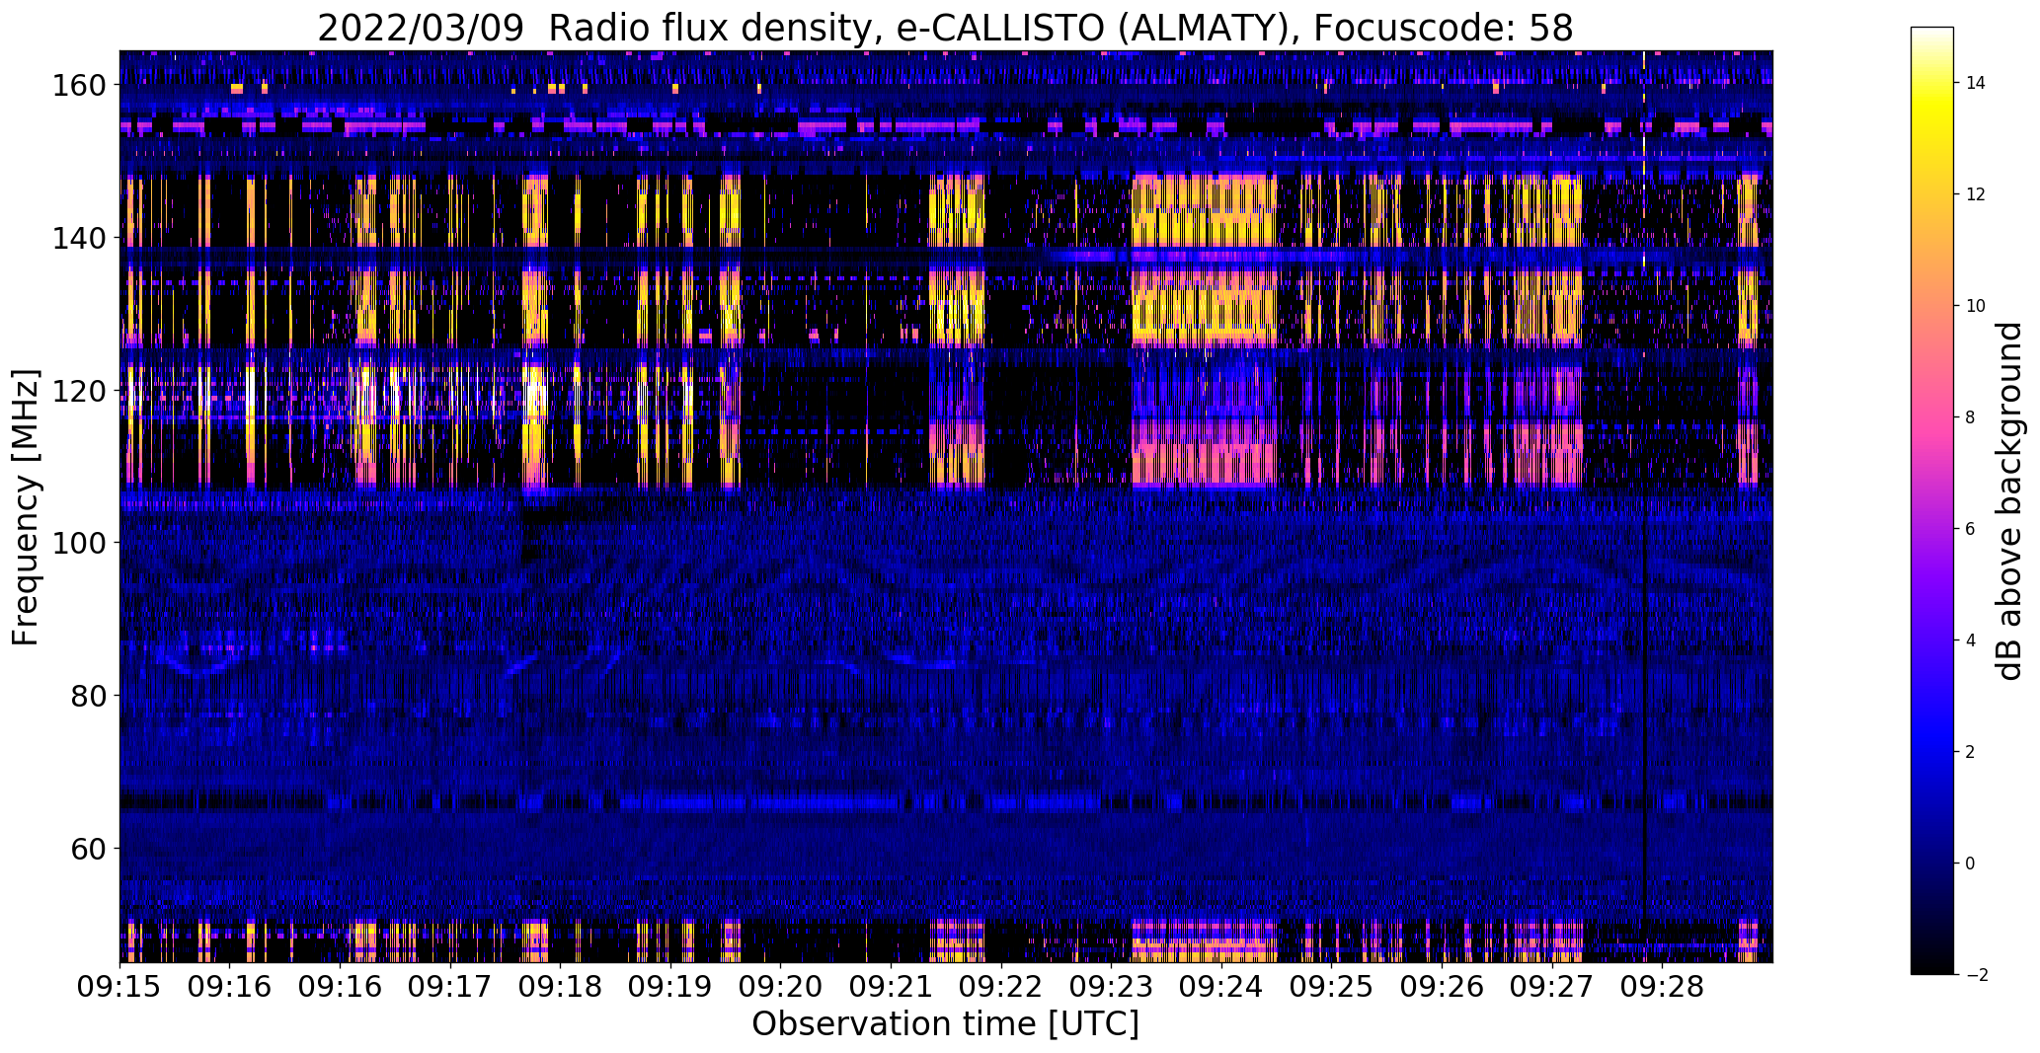Click the 09:26 time tick label

[1443, 986]
